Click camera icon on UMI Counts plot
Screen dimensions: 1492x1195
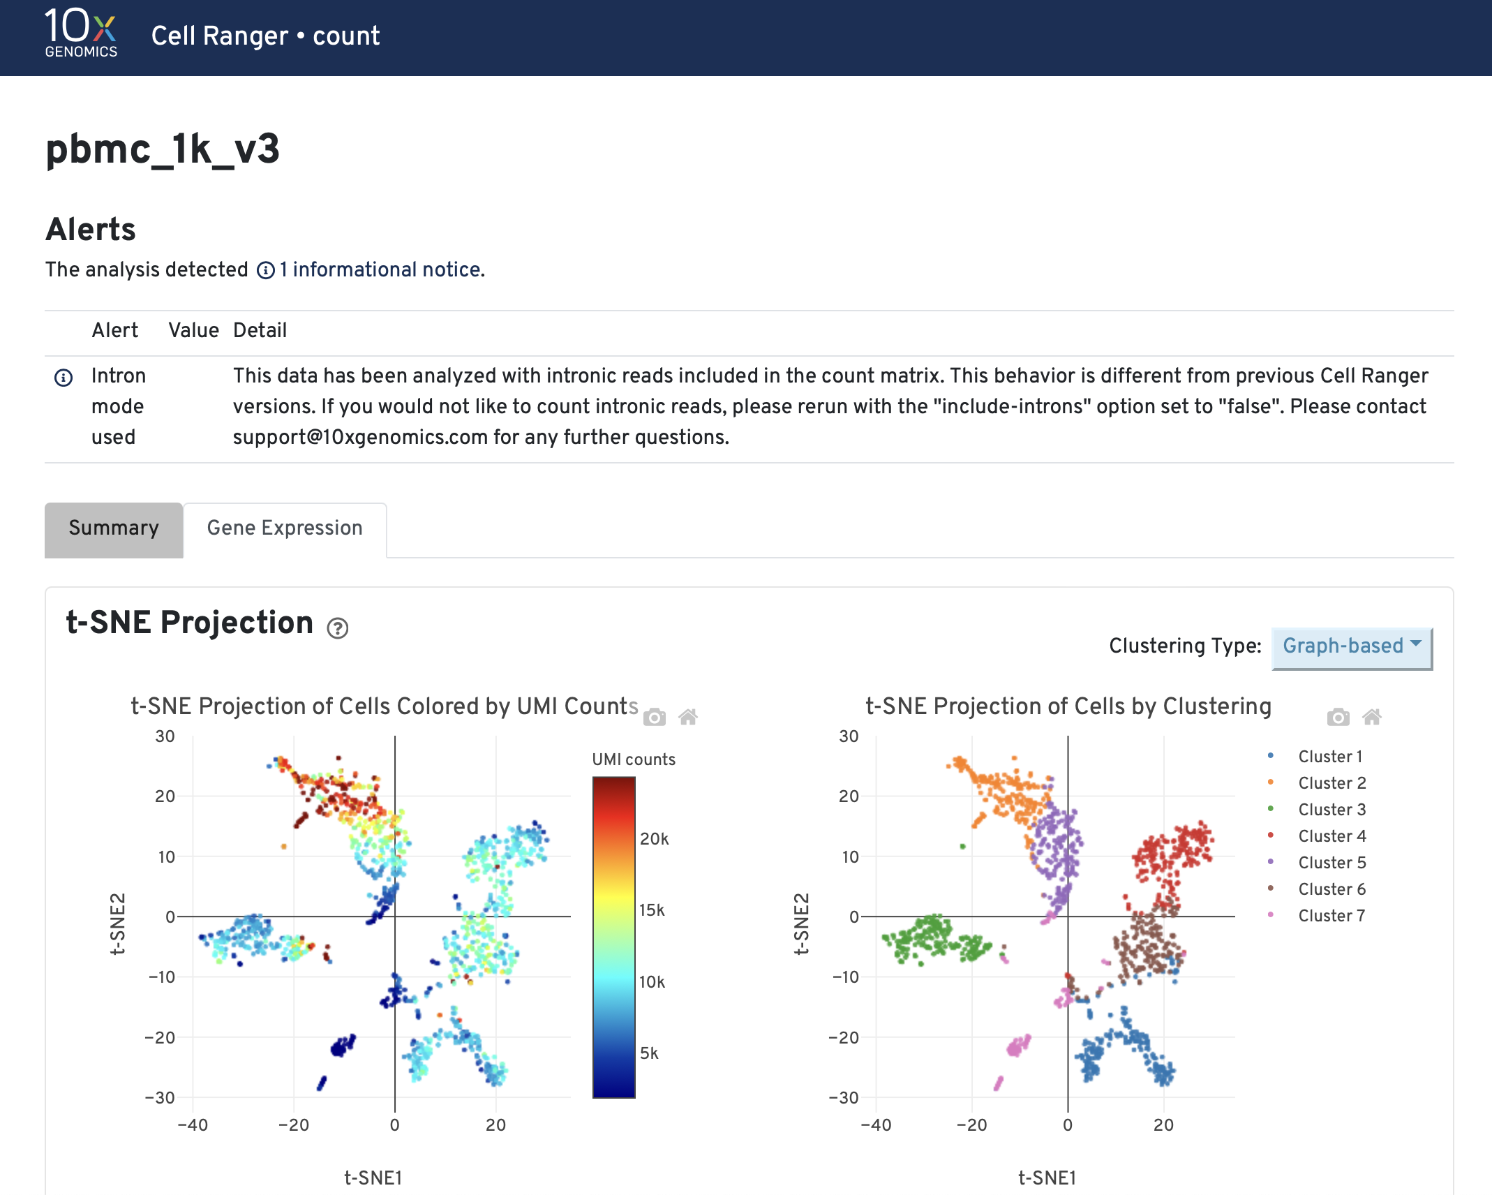point(655,717)
